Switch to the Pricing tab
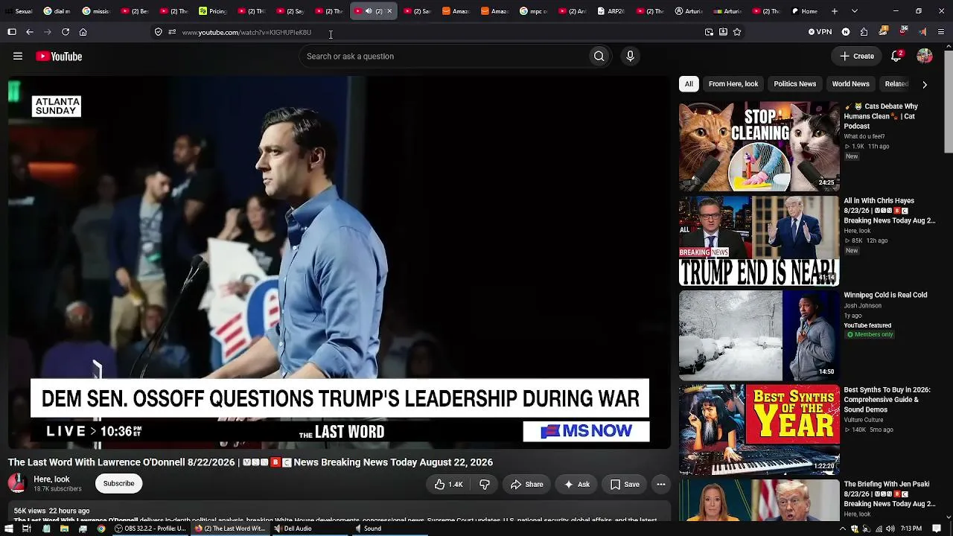This screenshot has height=536, width=953. [x=213, y=11]
